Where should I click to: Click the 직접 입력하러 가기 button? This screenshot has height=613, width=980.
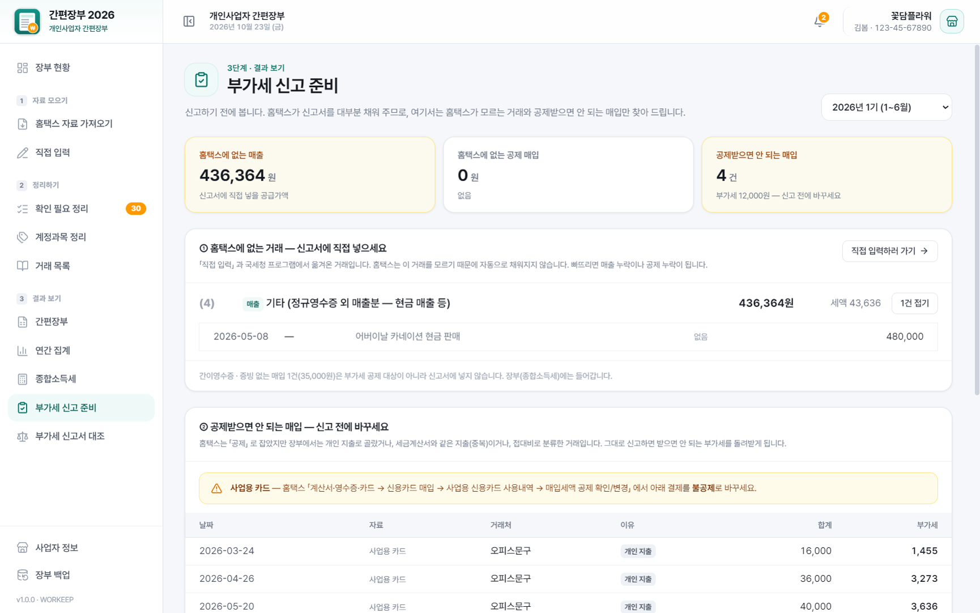point(889,251)
